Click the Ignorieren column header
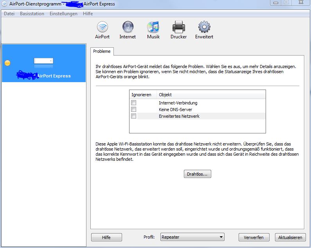 tap(143, 95)
